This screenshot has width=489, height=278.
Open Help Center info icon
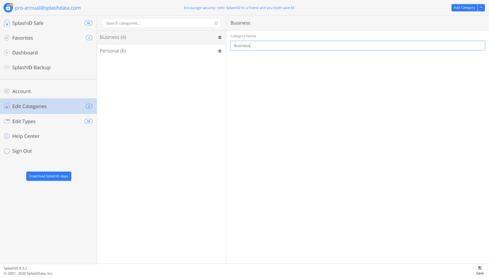[7, 136]
